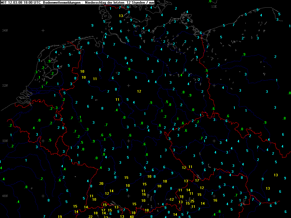Click the 15E longitude label
The width and height of the screenshot is (291, 218).
214,6
